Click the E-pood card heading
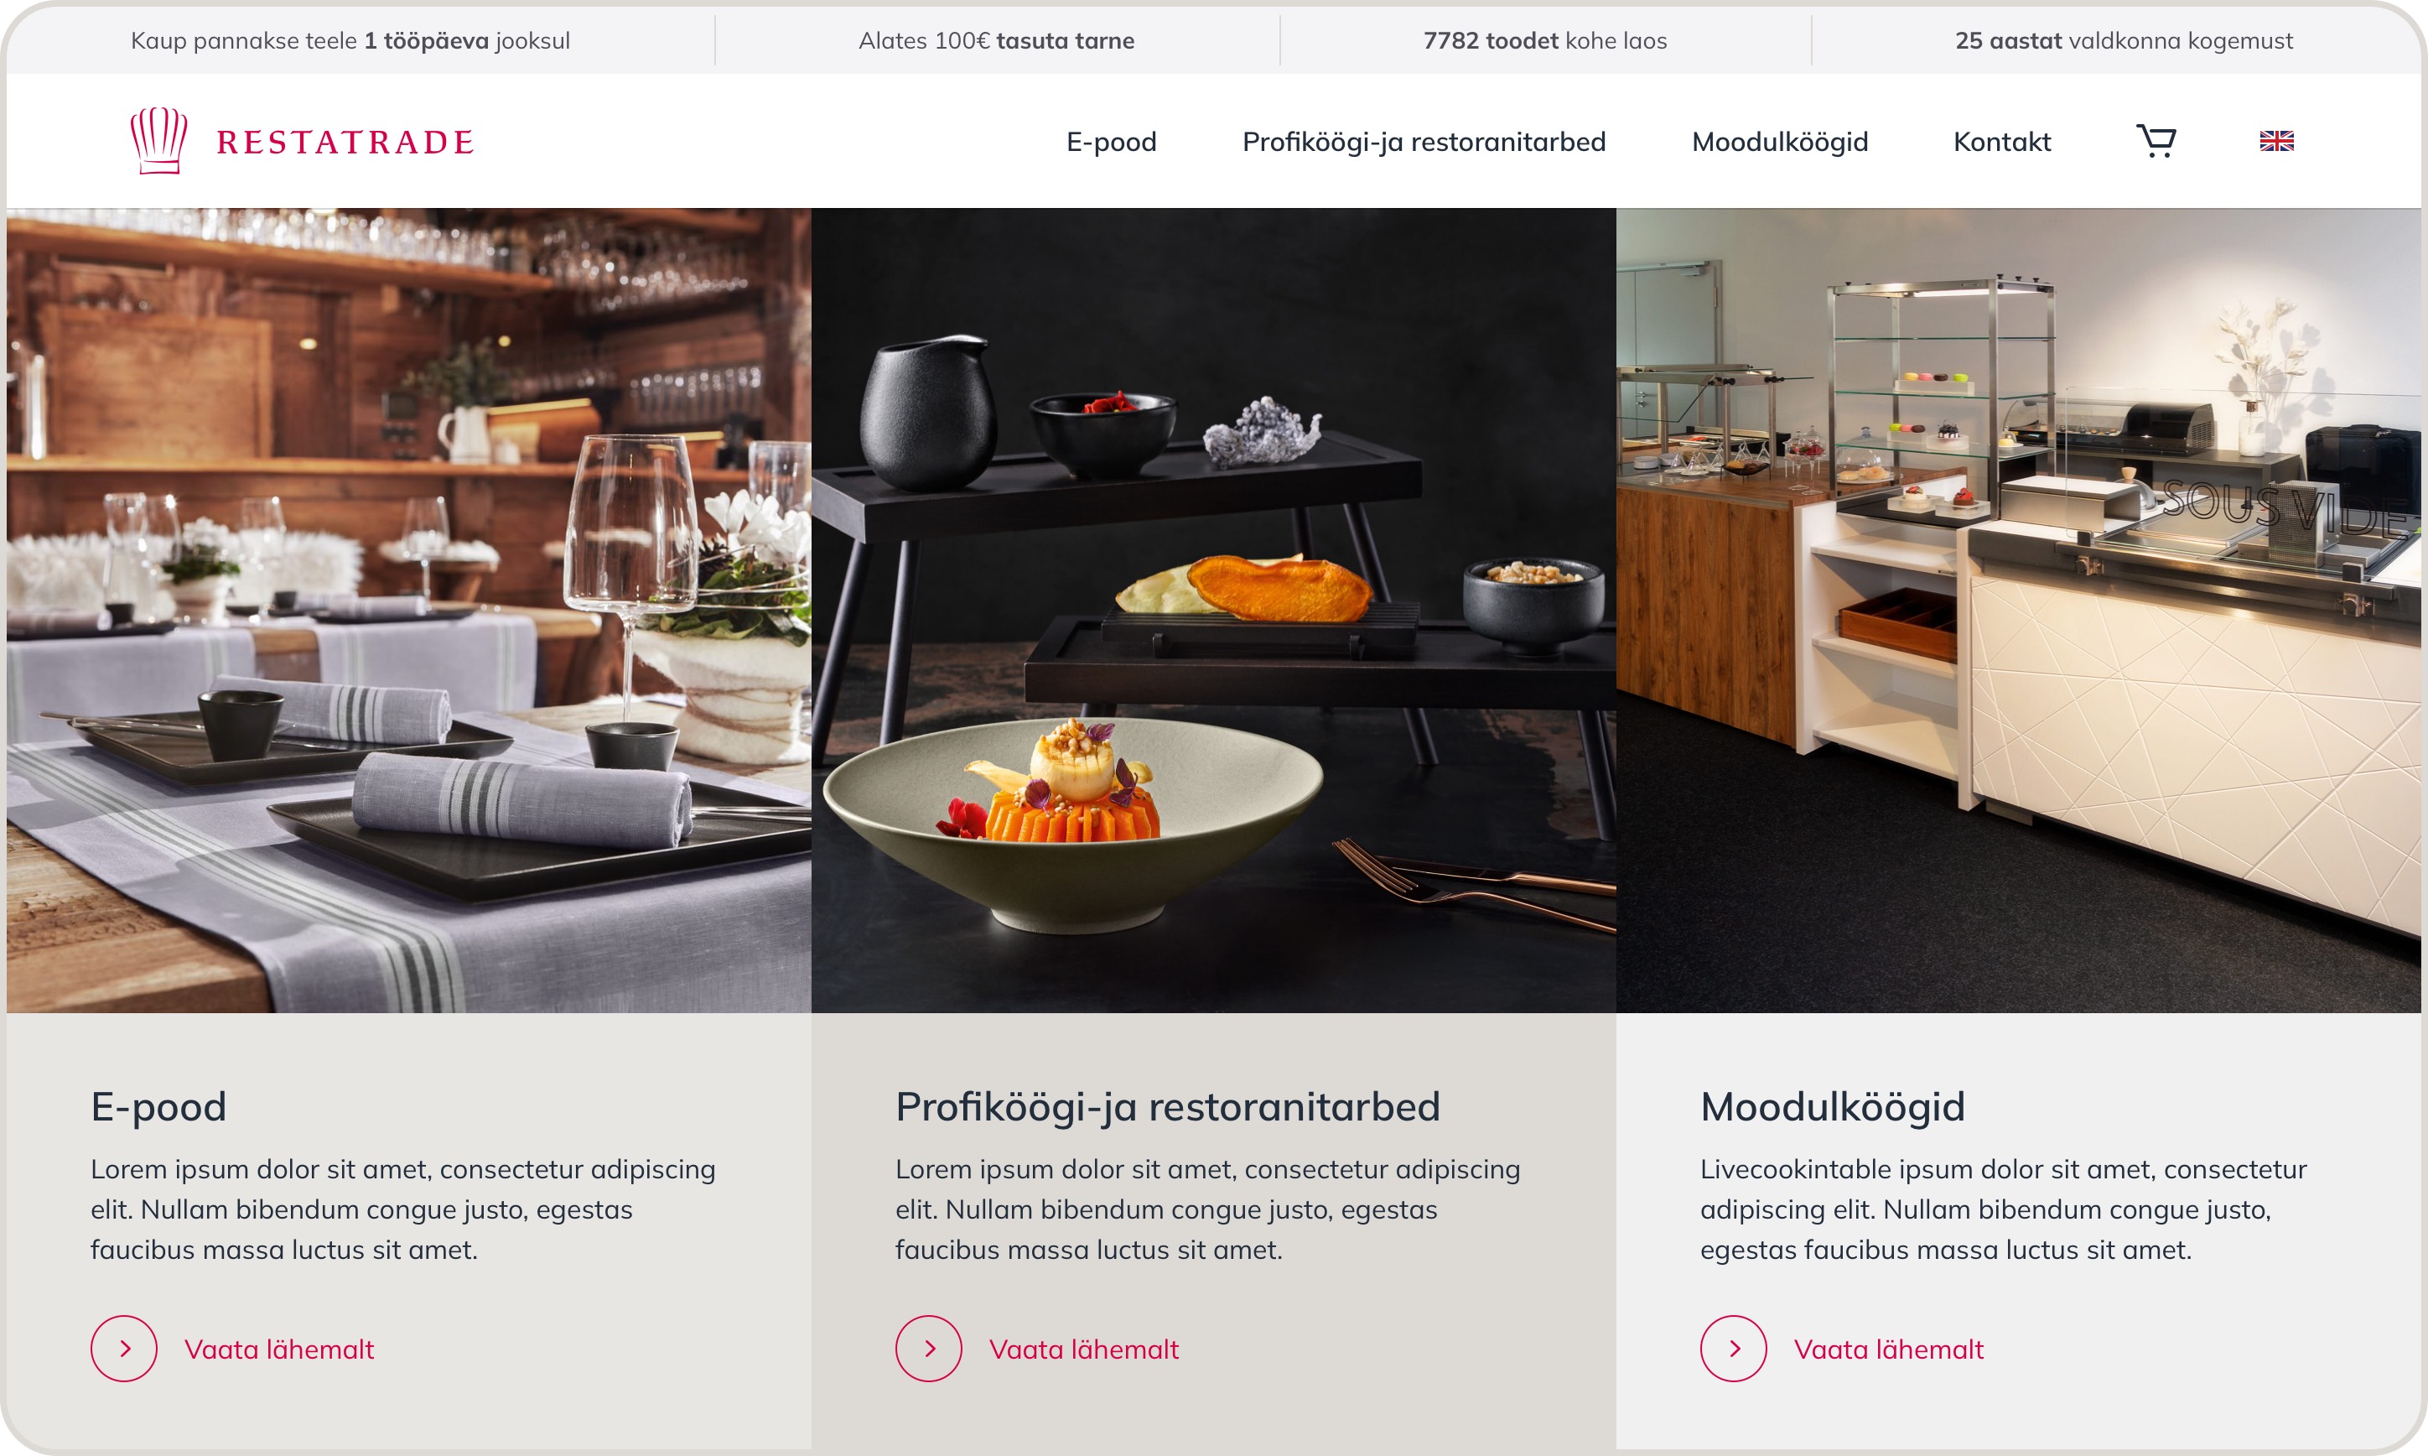 (x=158, y=1107)
